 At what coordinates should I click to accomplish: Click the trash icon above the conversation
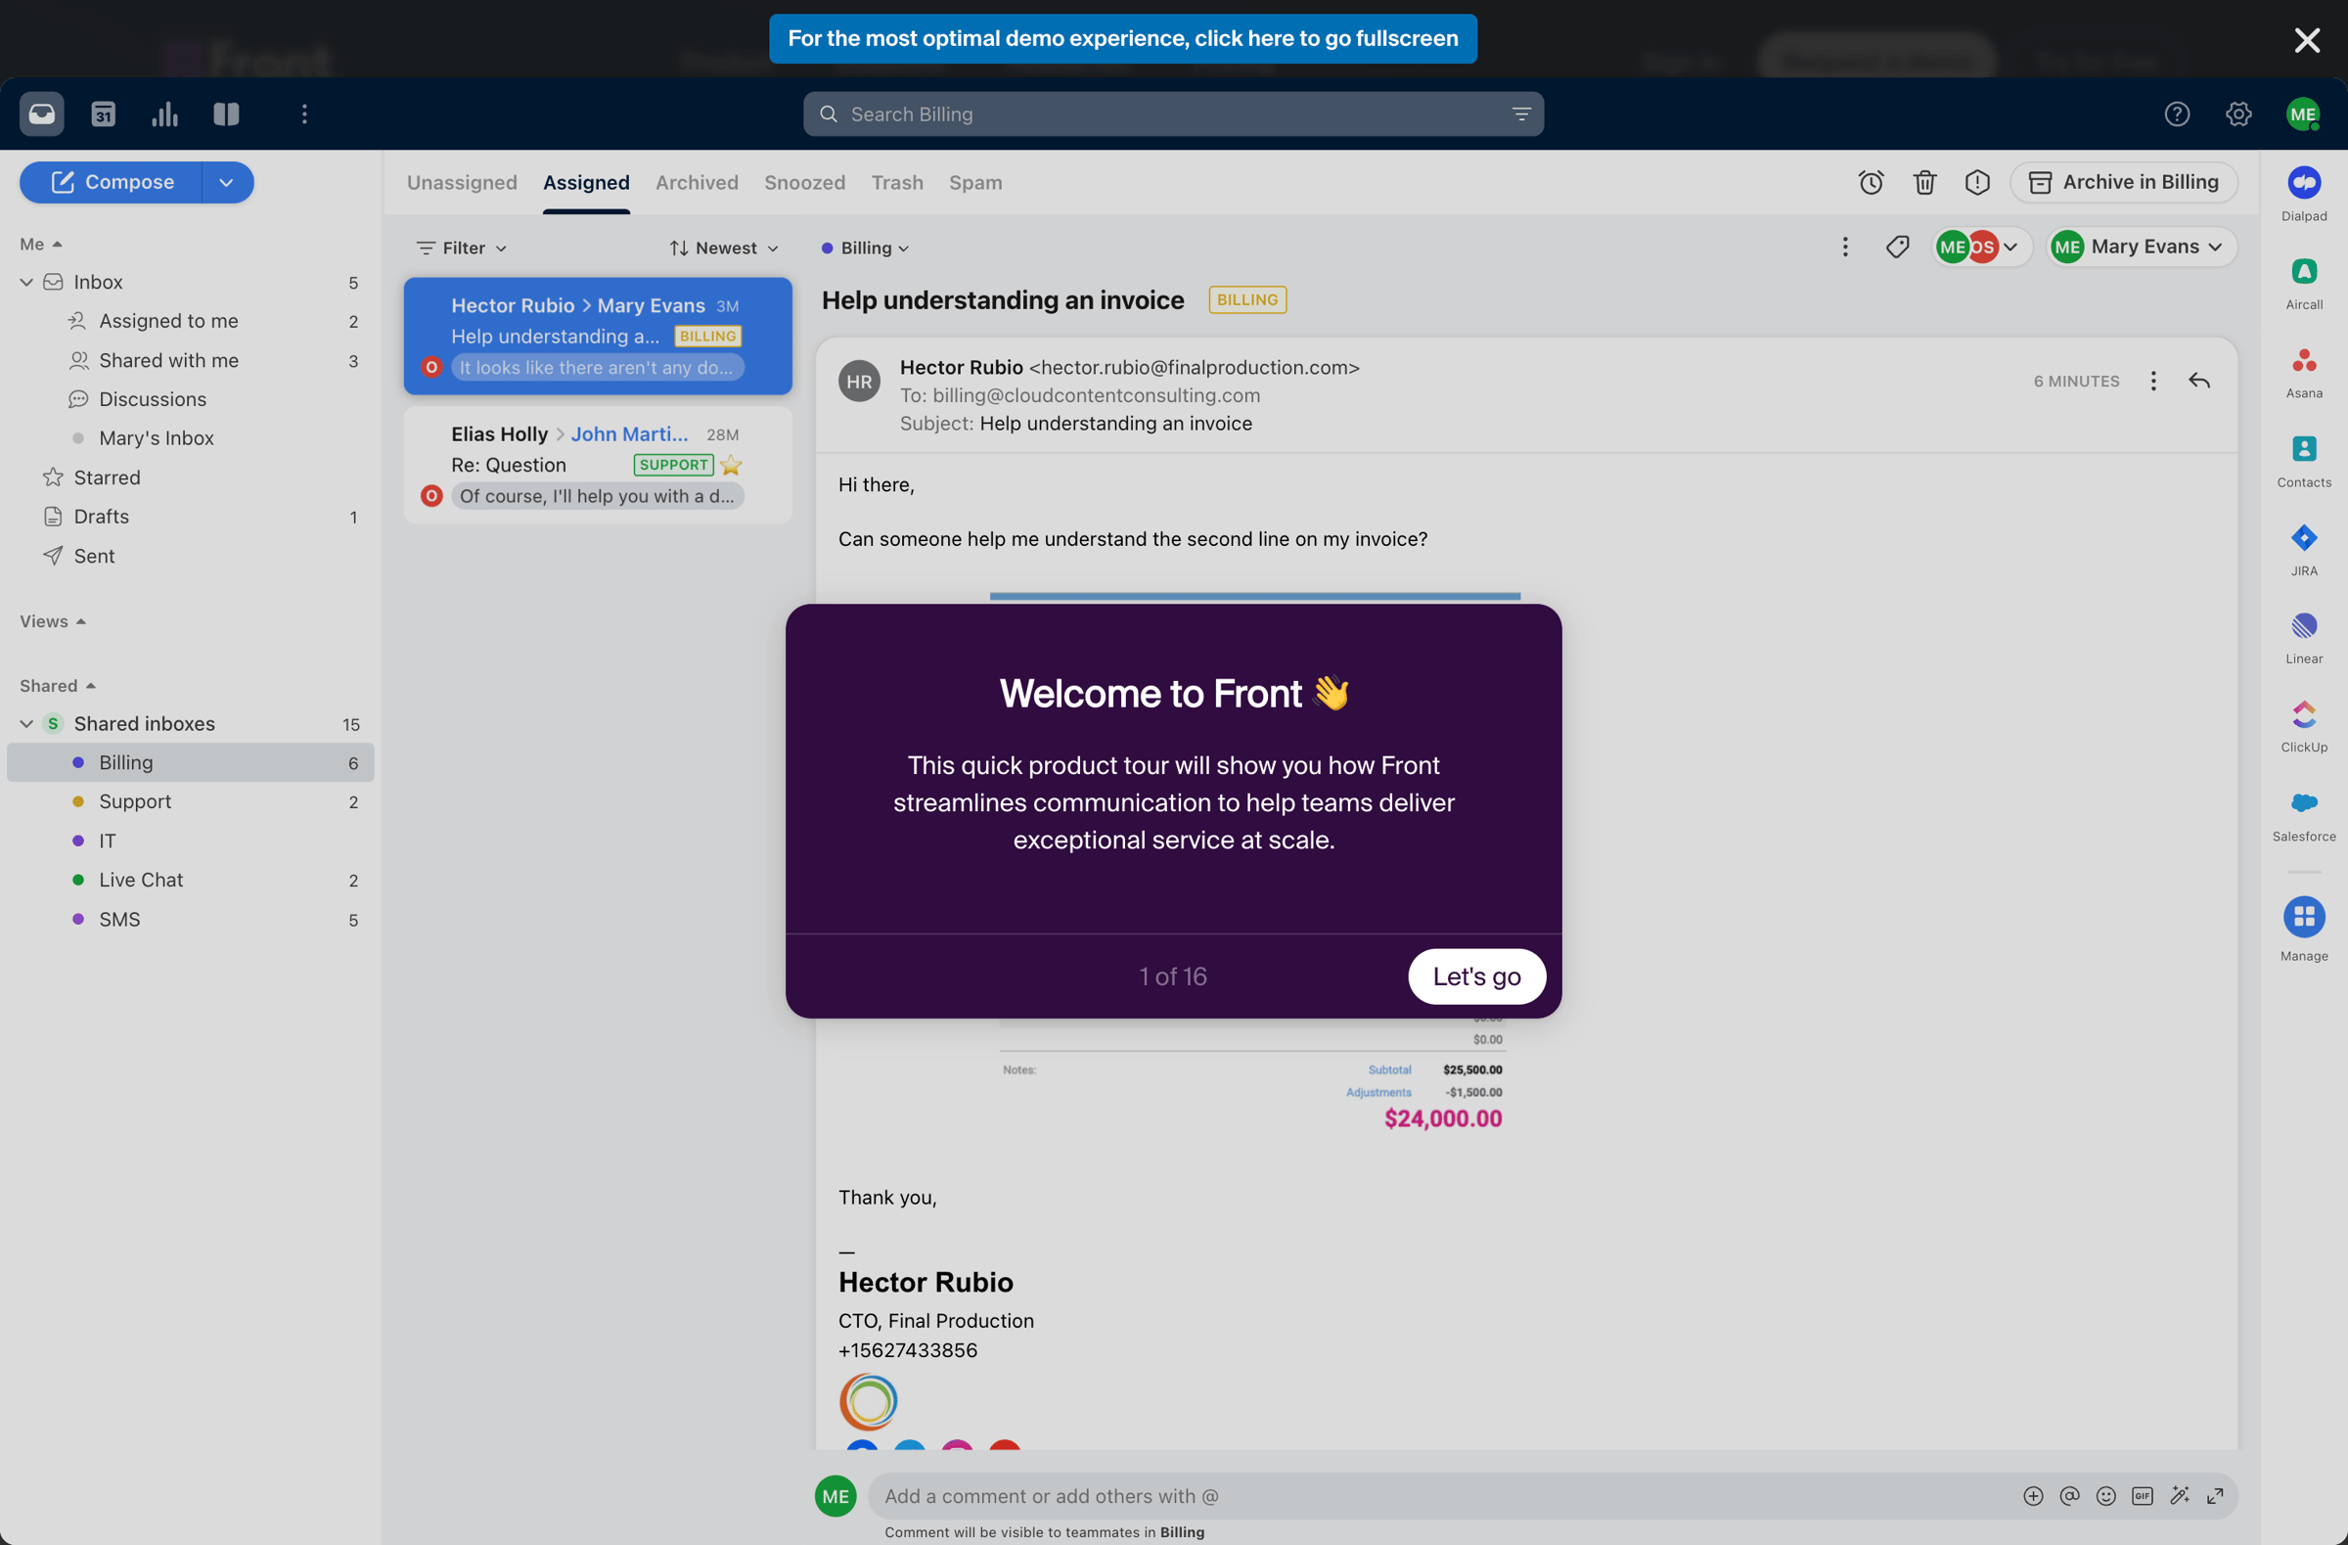[x=1924, y=183]
